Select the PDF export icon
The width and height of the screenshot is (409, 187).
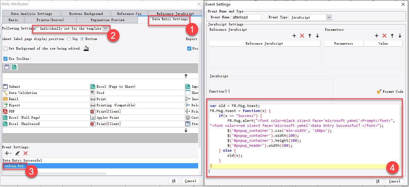(x=5, y=111)
